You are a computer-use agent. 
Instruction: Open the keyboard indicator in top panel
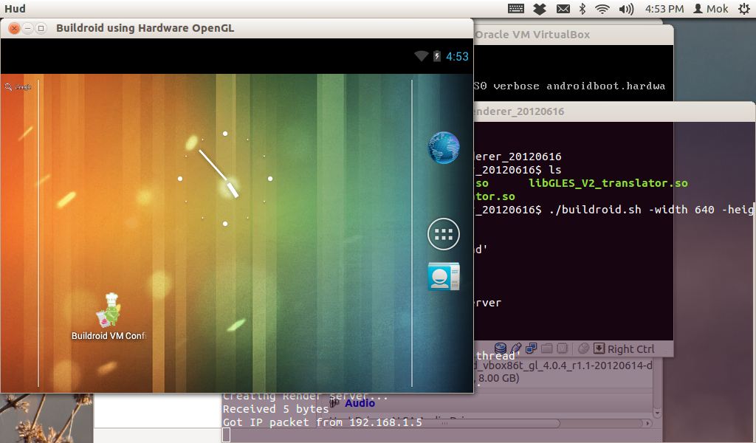coord(516,9)
